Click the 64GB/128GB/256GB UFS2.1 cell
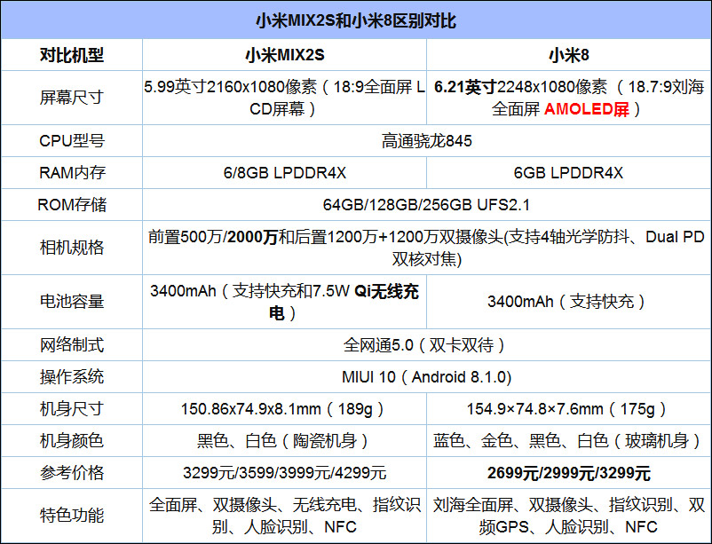This screenshot has width=712, height=544. point(426,204)
